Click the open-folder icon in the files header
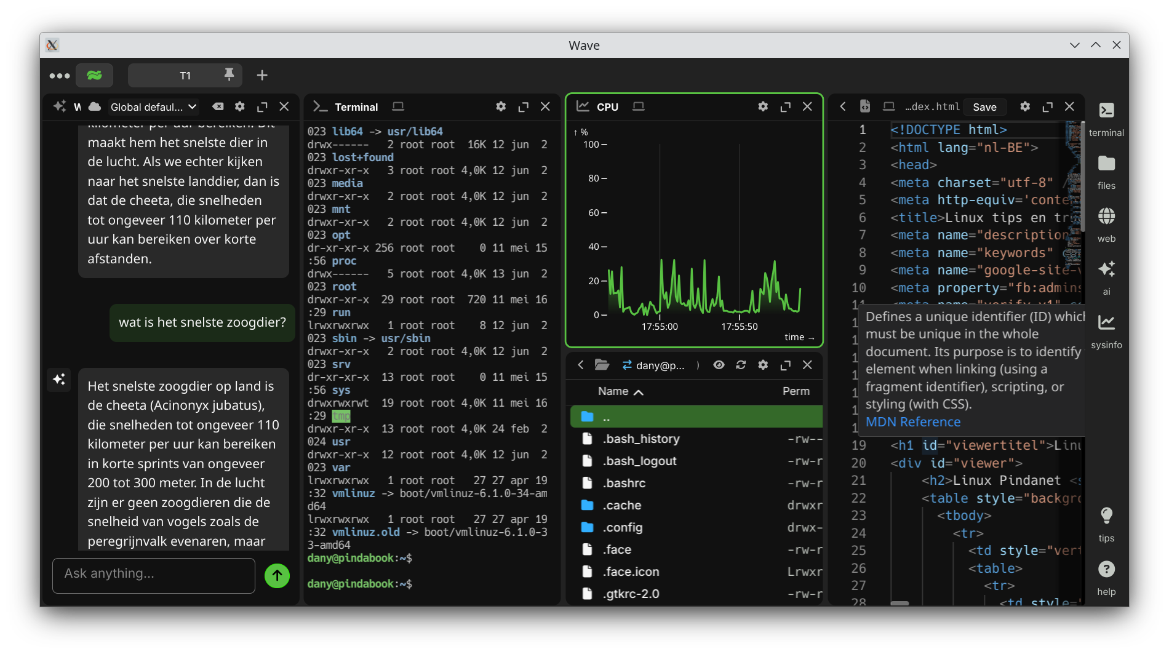1169x654 pixels. [602, 365]
